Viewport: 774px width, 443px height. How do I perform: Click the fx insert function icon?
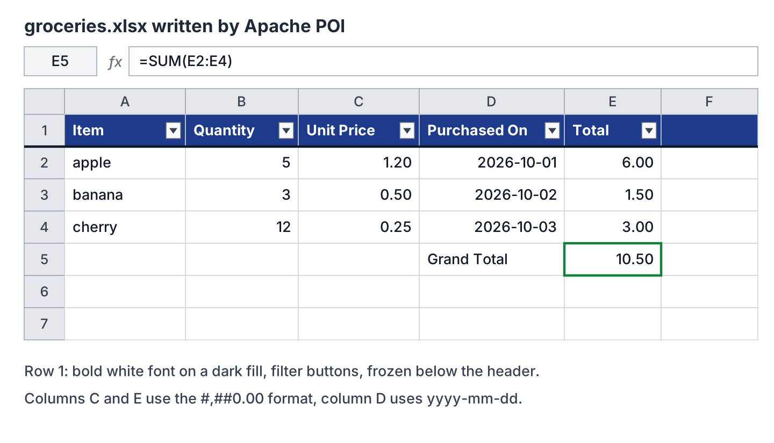point(115,62)
